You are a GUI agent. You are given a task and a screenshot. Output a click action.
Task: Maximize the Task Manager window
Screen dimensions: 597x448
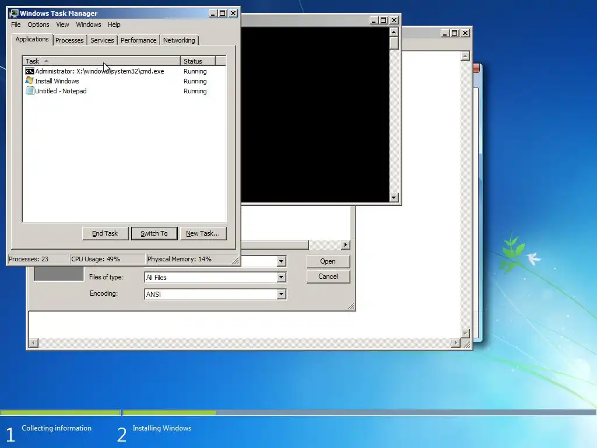(223, 13)
